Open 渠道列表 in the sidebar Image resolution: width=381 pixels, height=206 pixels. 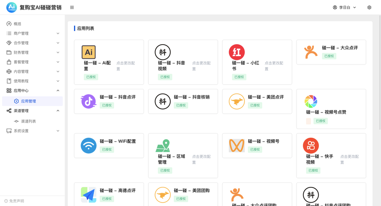click(28, 121)
